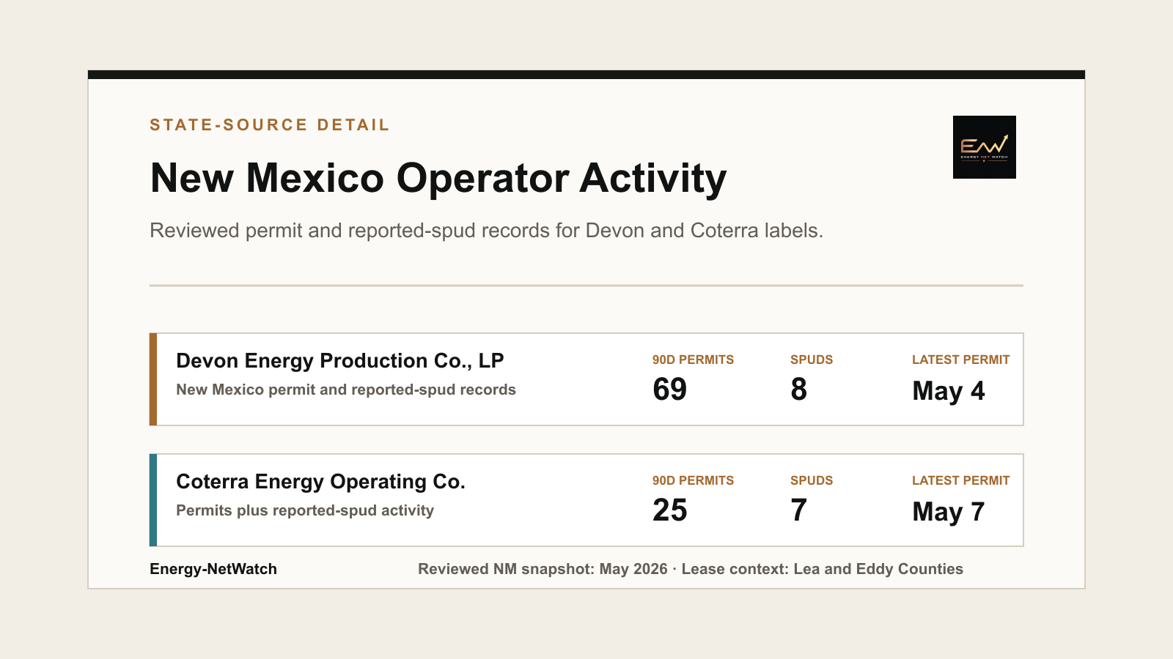This screenshot has width=1173, height=659.
Task: Click Devon's 'SPUDS' label
Action: pyautogui.click(x=812, y=360)
